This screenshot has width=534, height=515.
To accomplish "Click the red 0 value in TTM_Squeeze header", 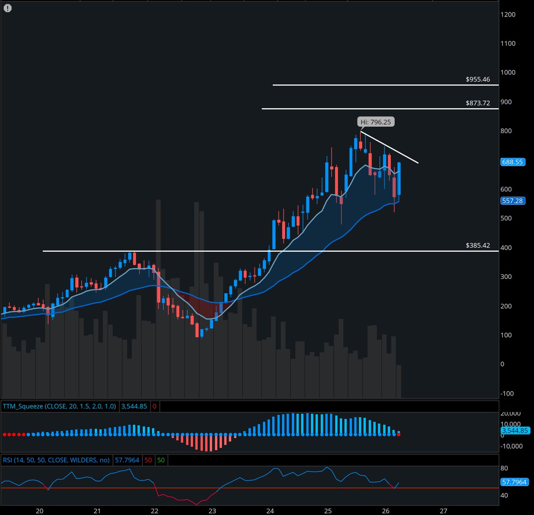I will click(154, 406).
